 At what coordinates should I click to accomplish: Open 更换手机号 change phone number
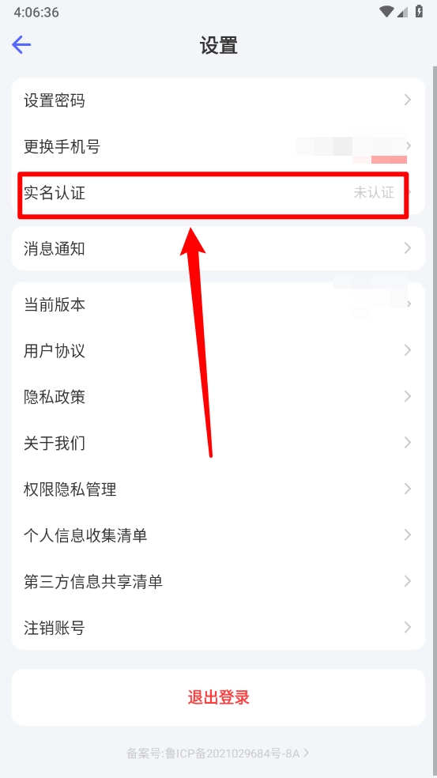coord(218,146)
